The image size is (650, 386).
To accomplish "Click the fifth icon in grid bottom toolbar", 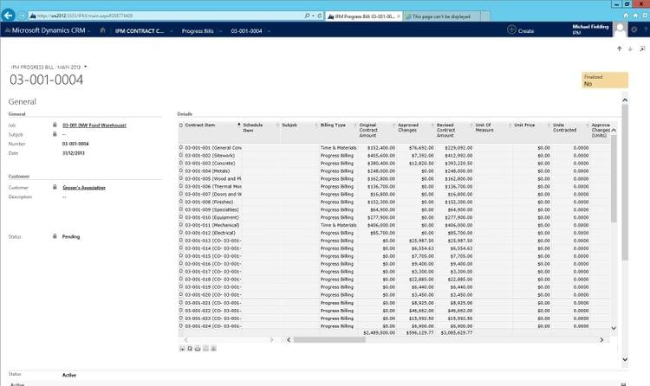I will [x=213, y=349].
